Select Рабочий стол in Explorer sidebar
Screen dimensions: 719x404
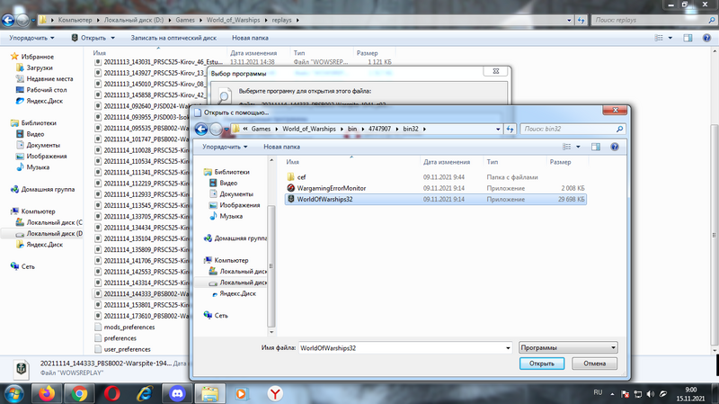pos(47,90)
